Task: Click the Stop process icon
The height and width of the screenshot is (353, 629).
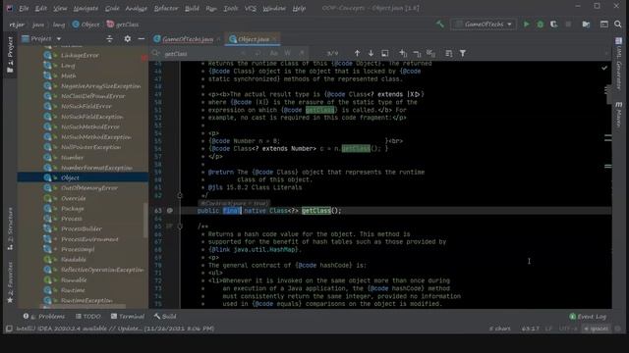Action: tap(568, 25)
